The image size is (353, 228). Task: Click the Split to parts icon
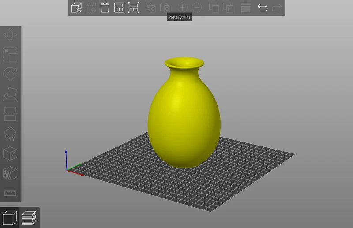(228, 7)
